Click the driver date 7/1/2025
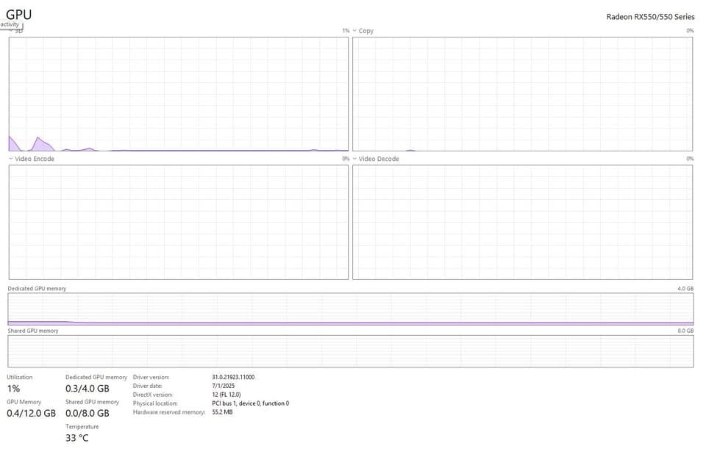The width and height of the screenshot is (706, 449). coord(224,386)
